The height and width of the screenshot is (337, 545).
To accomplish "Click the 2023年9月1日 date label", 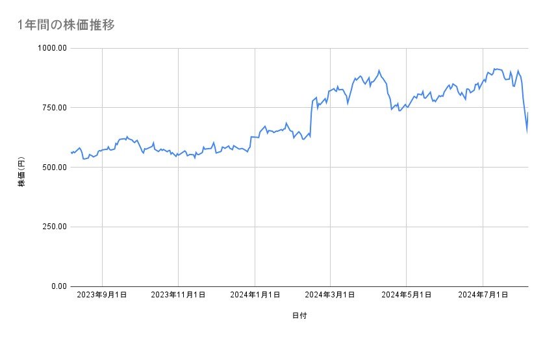I will point(102,295).
